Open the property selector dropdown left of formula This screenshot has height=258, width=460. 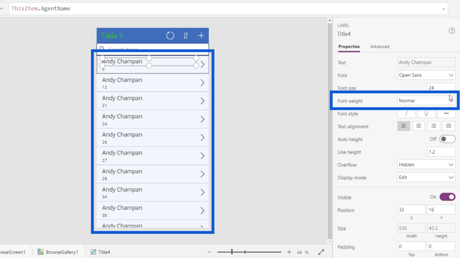[x=2, y=8]
